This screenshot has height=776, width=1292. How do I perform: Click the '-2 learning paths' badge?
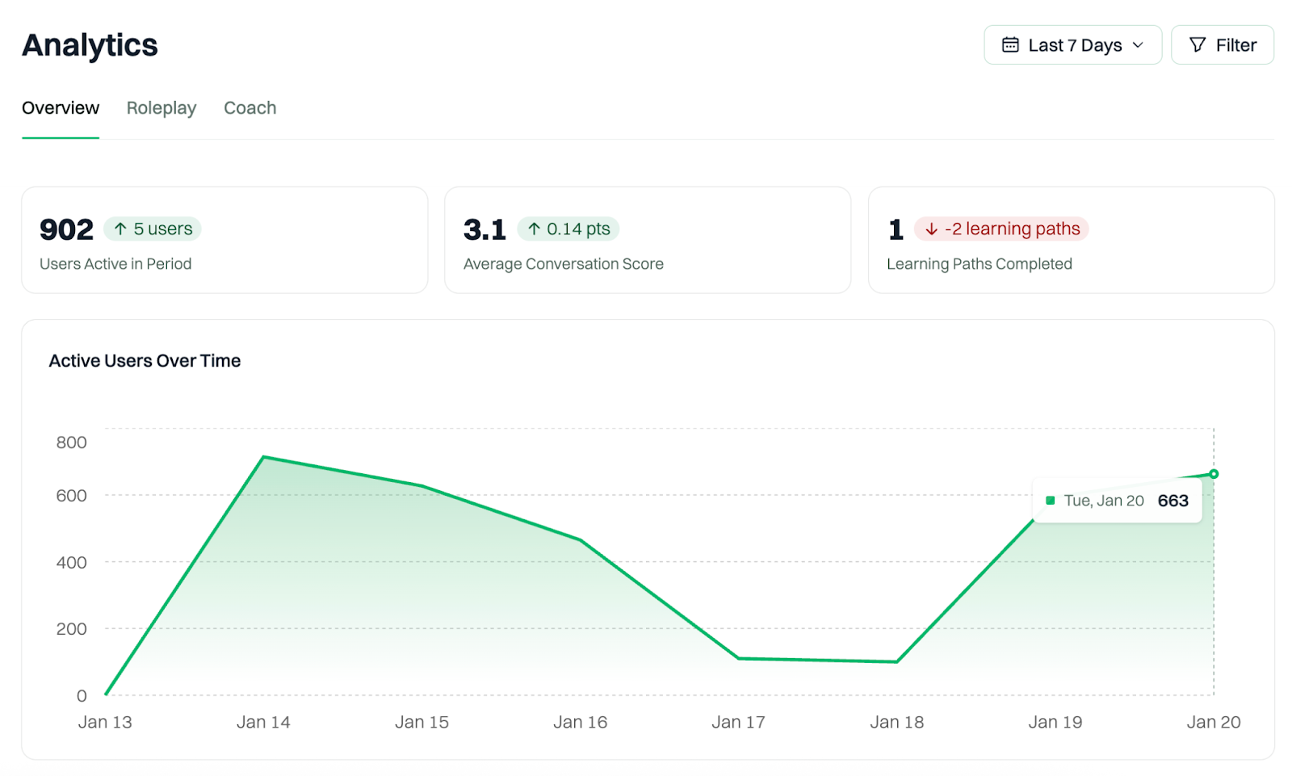click(1001, 229)
